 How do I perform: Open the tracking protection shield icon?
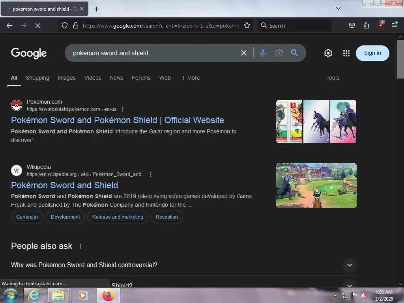65,26
